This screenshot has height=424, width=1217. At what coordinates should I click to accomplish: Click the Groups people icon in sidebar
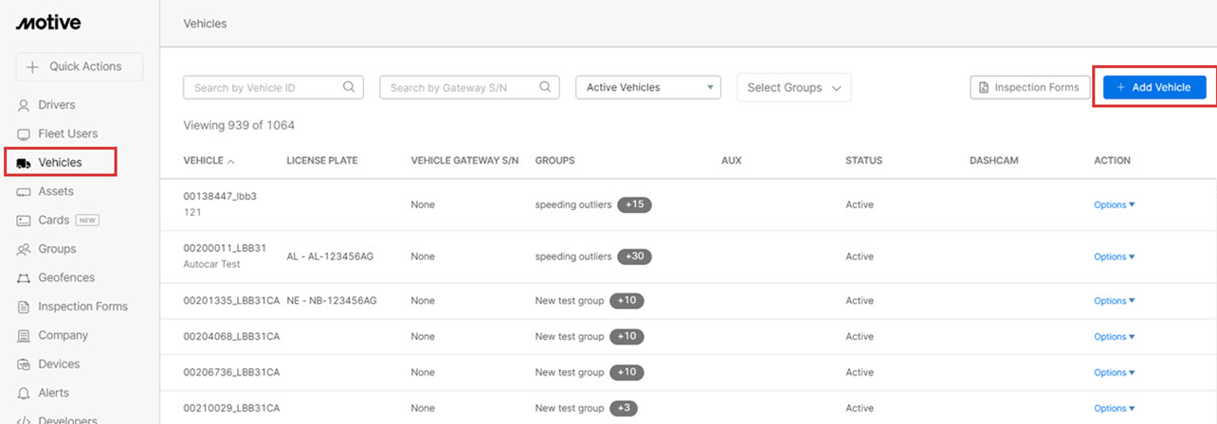pos(24,250)
